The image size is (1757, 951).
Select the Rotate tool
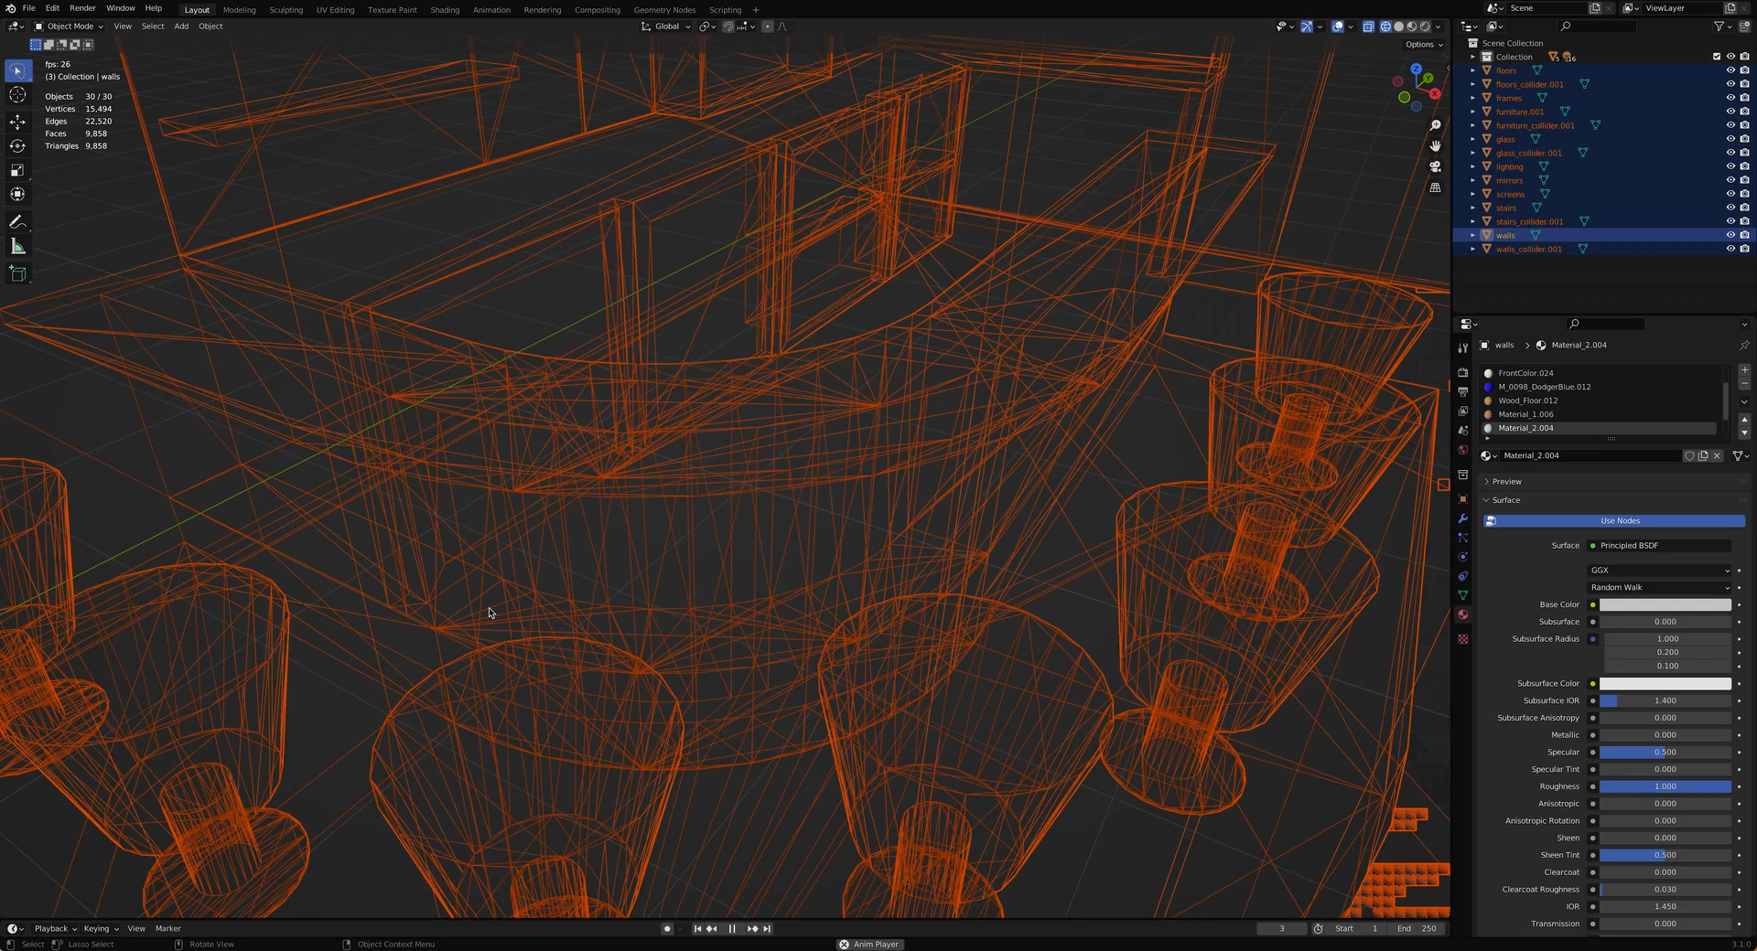[x=17, y=146]
